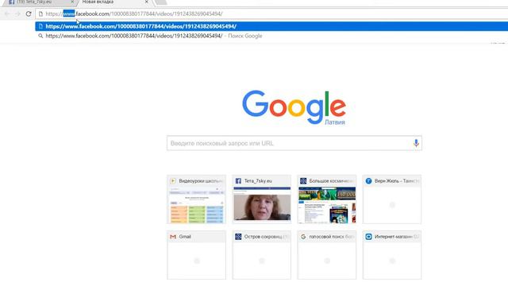Click the Gmail favicon icon
Viewport: 508px width, 286px height.
(173, 237)
